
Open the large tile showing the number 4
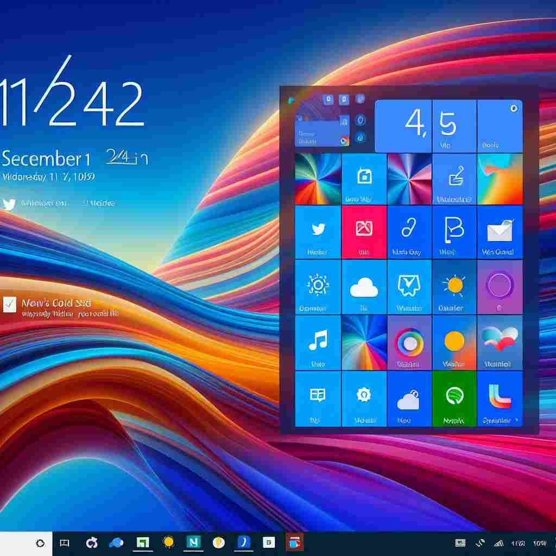(403, 126)
